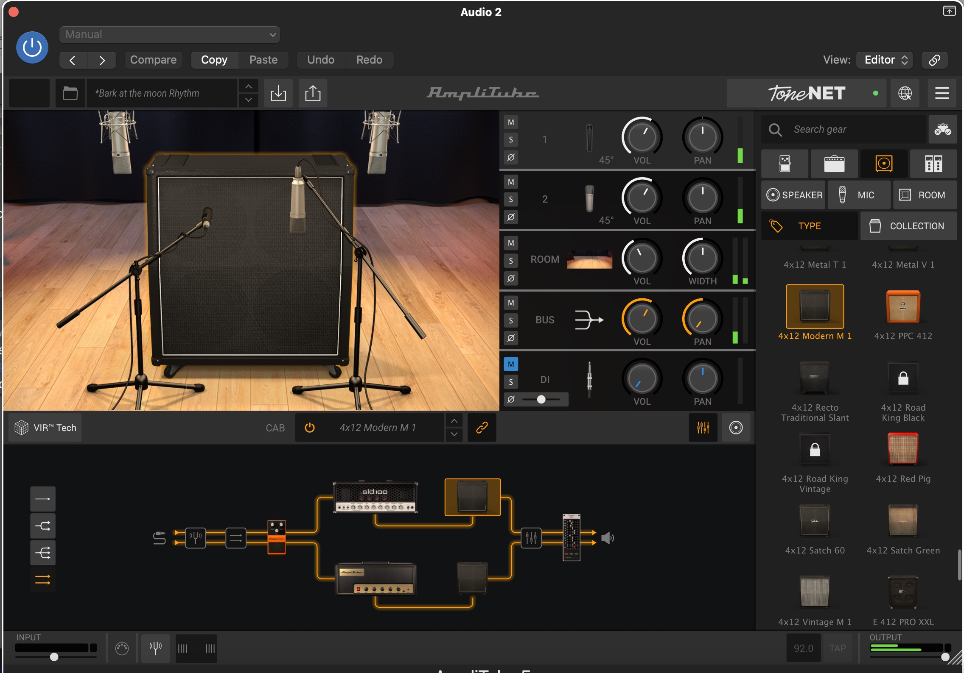Click the Paste button

point(263,60)
